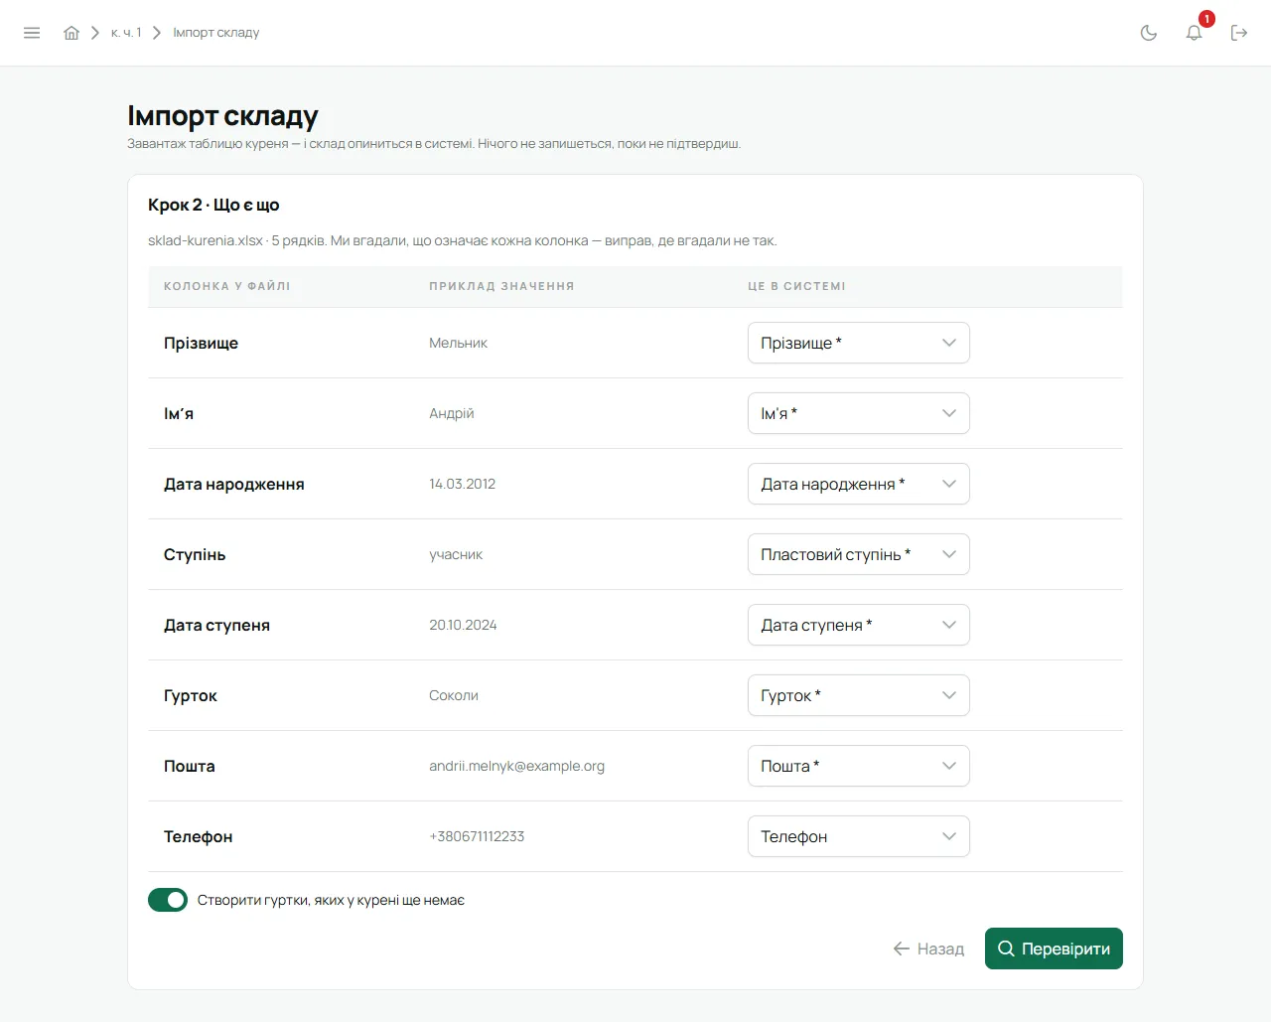Screen dimensions: 1271x1022
Task: Click the Перевірити button
Action: click(1054, 949)
